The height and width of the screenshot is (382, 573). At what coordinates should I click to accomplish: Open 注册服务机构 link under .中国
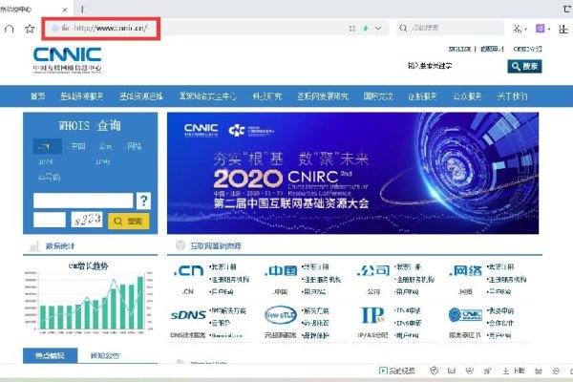pos(322,280)
